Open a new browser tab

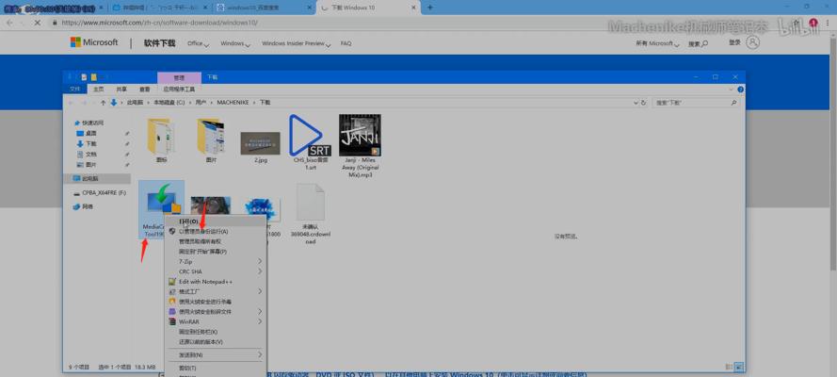tap(430, 8)
